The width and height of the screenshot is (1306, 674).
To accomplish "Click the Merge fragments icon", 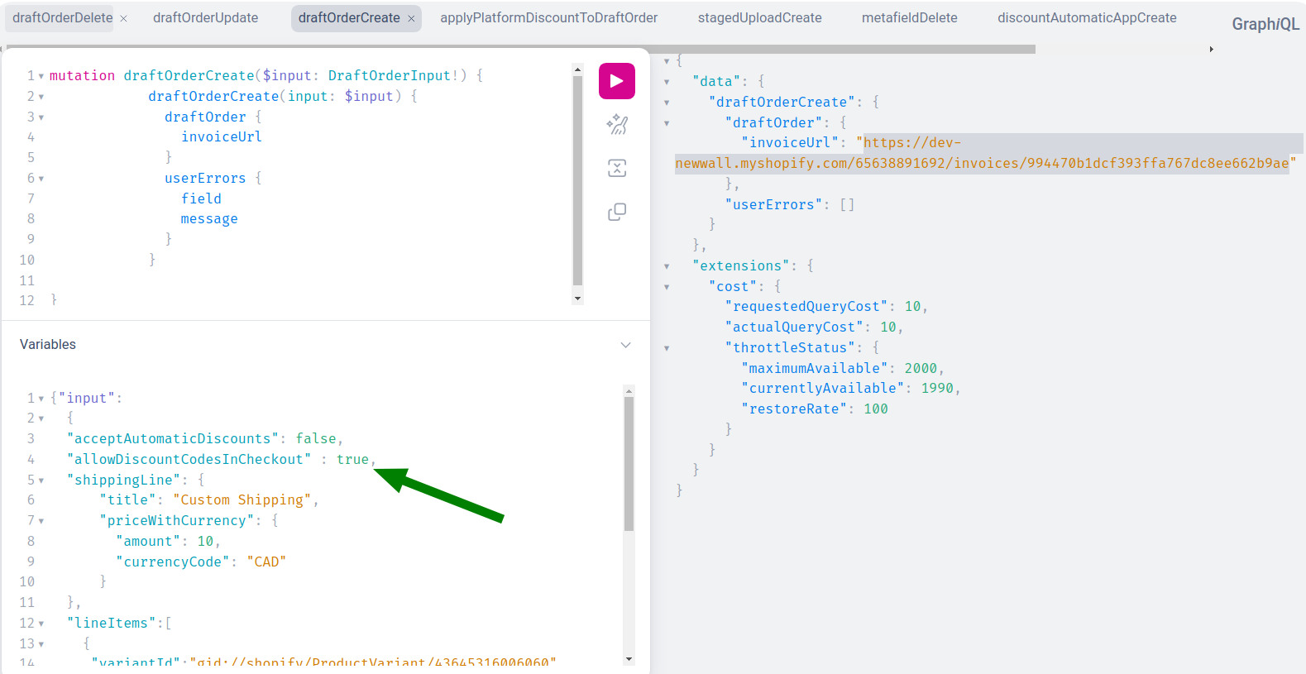I will [617, 169].
